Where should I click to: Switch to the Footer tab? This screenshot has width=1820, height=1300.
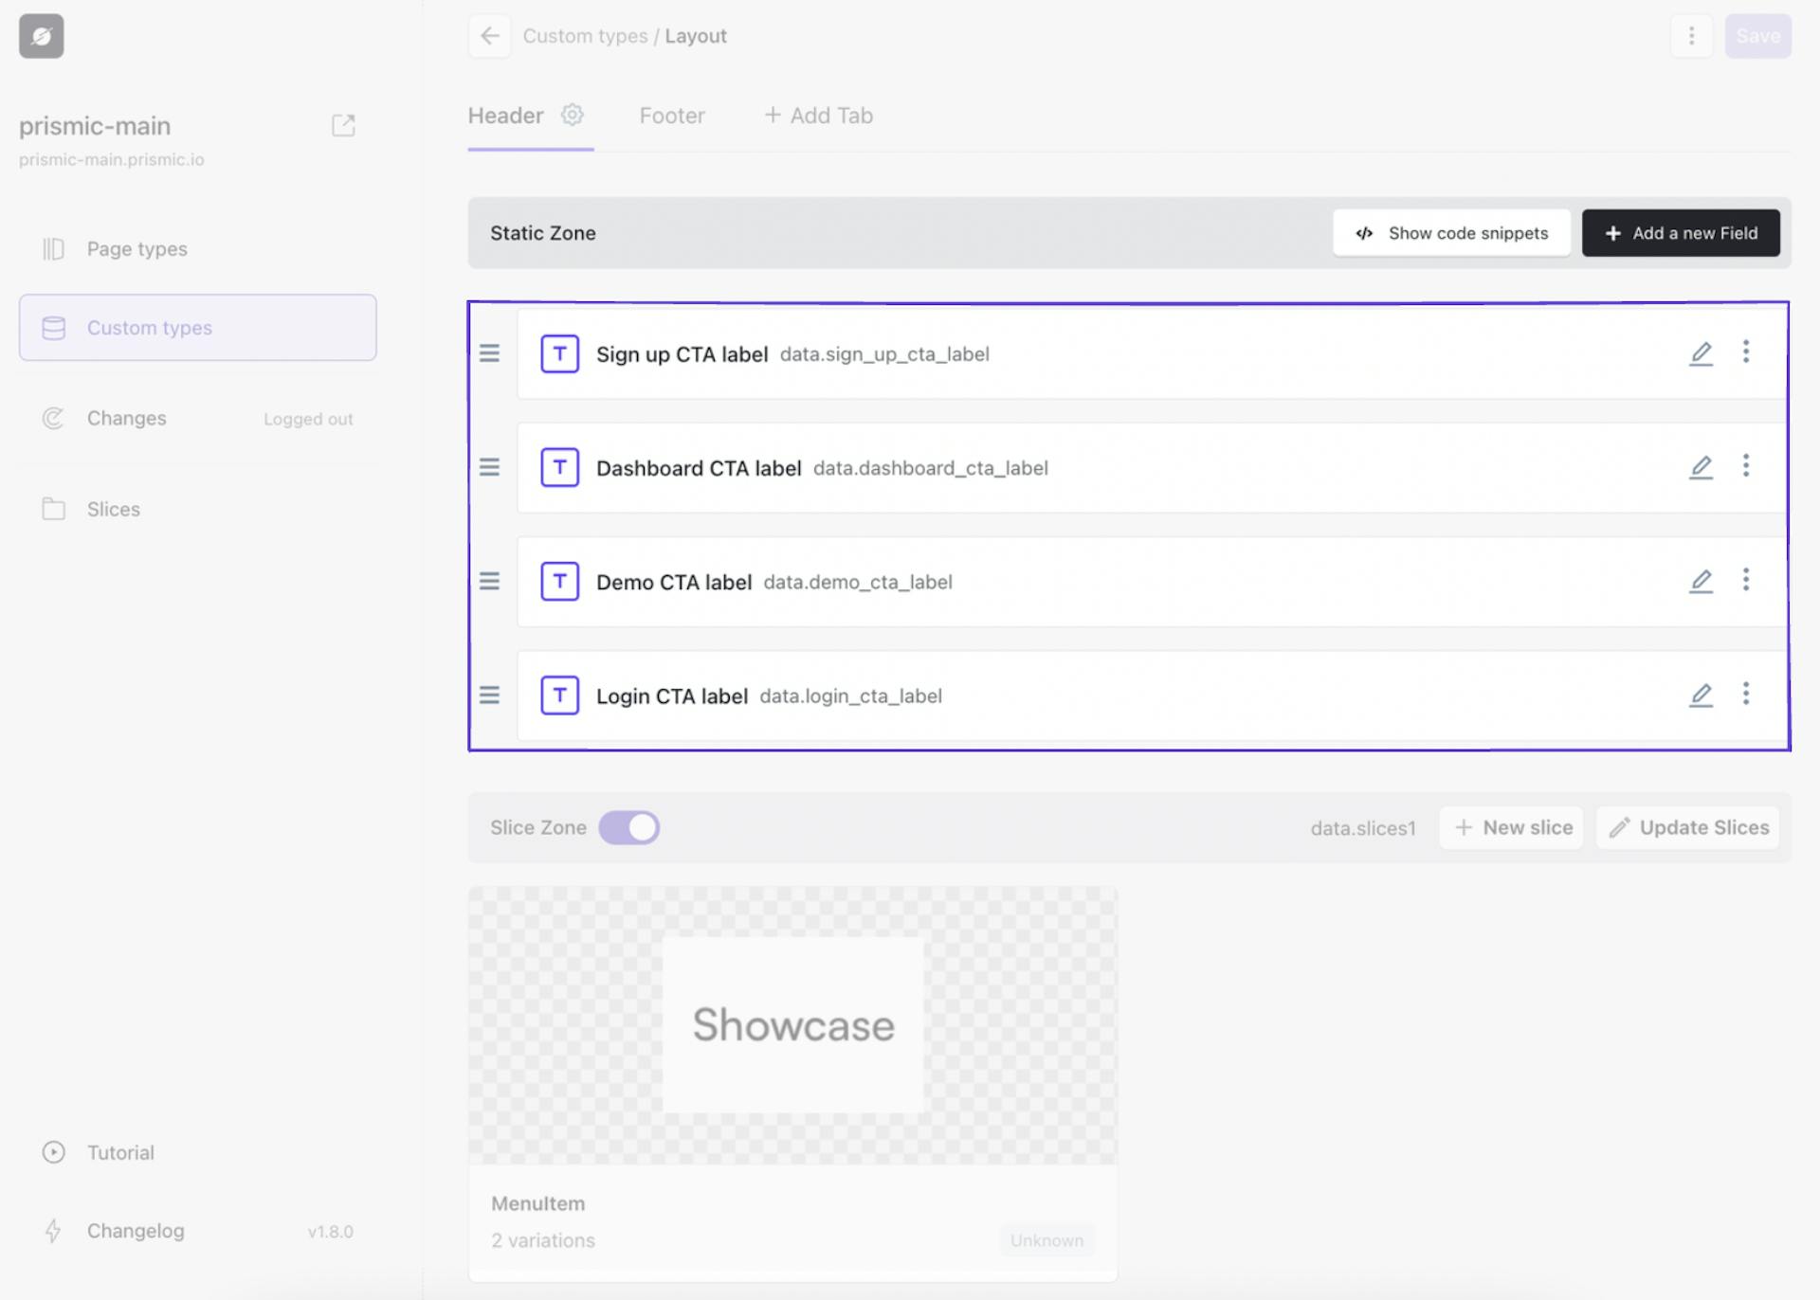[x=672, y=115]
